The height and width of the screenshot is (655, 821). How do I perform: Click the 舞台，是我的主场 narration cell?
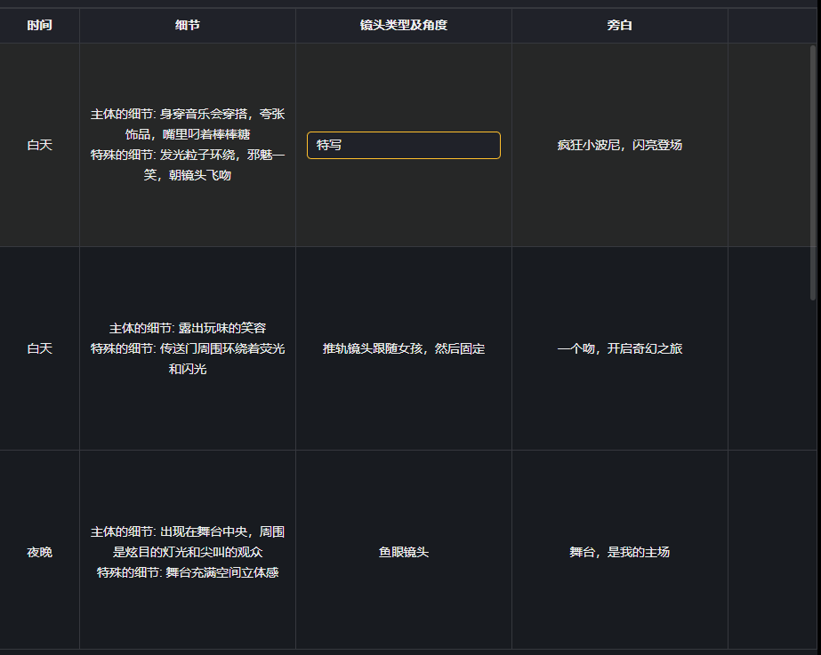click(x=619, y=552)
